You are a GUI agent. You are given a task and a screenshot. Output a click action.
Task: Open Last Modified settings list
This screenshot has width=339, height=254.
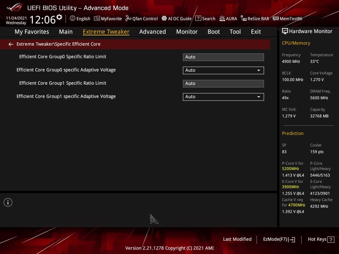(x=237, y=239)
